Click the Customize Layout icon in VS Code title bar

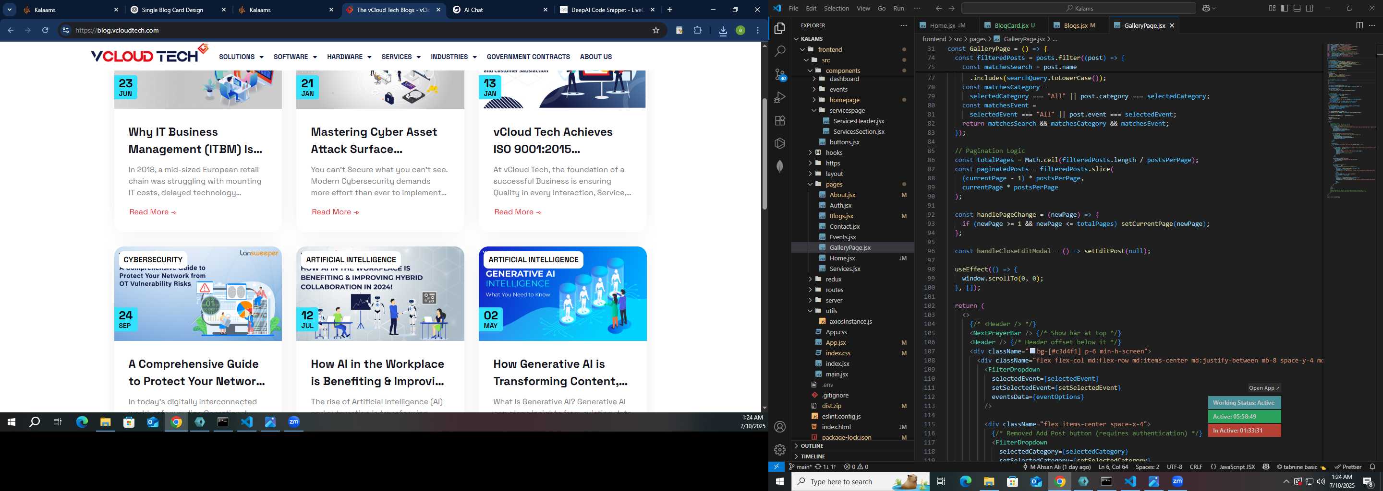point(1272,9)
